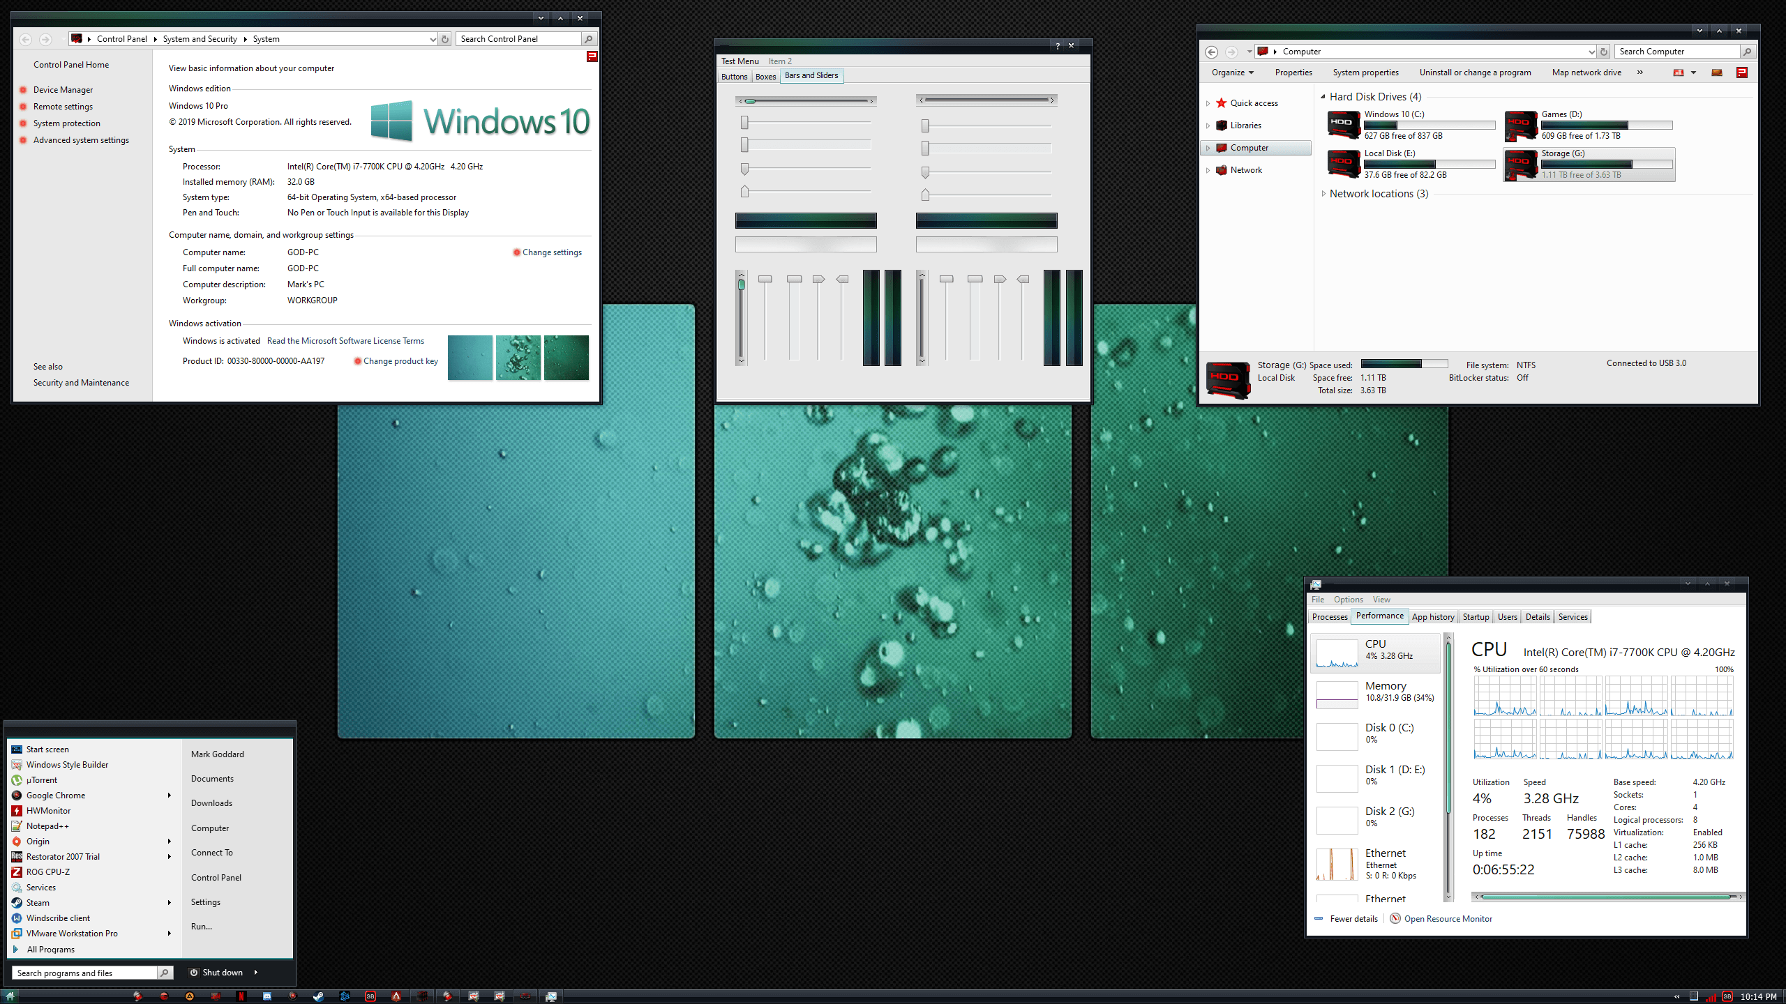Viewport: 1786px width, 1004px height.
Task: Expand the Shut down options arrow
Action: tap(256, 973)
